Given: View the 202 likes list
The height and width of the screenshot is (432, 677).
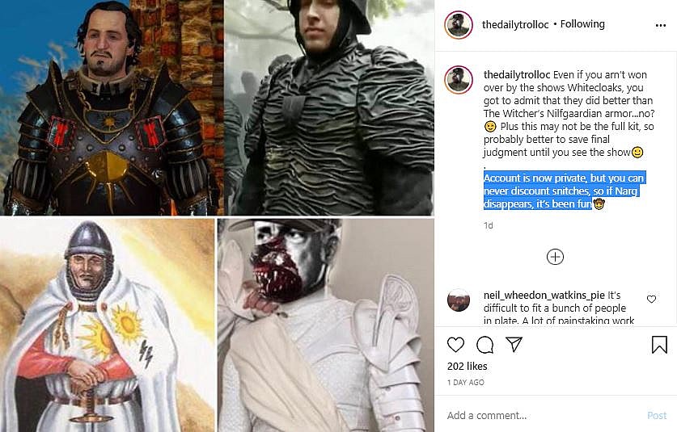Looking at the screenshot, I should [x=468, y=366].
